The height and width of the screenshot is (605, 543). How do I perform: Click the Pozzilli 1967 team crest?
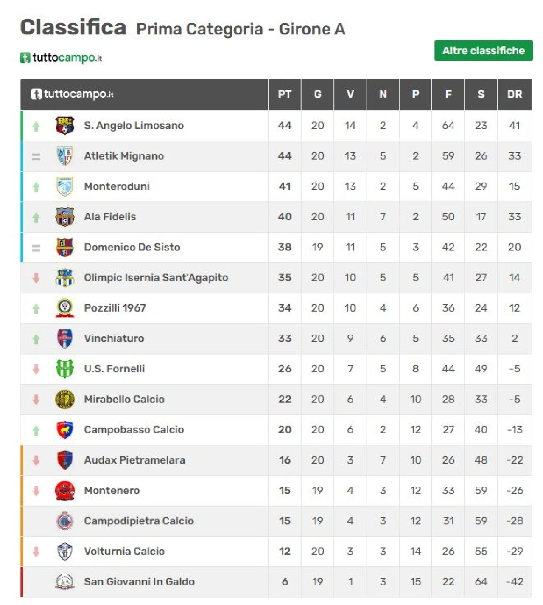pyautogui.click(x=65, y=308)
